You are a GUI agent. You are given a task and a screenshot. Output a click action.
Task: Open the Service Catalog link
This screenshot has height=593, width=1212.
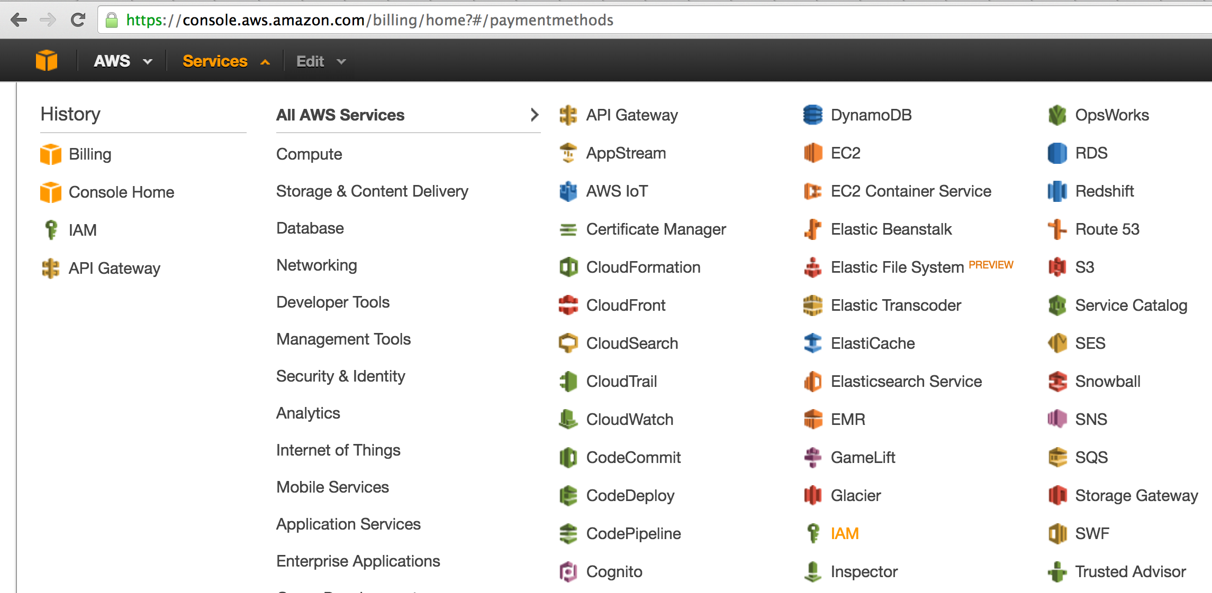point(1131,305)
